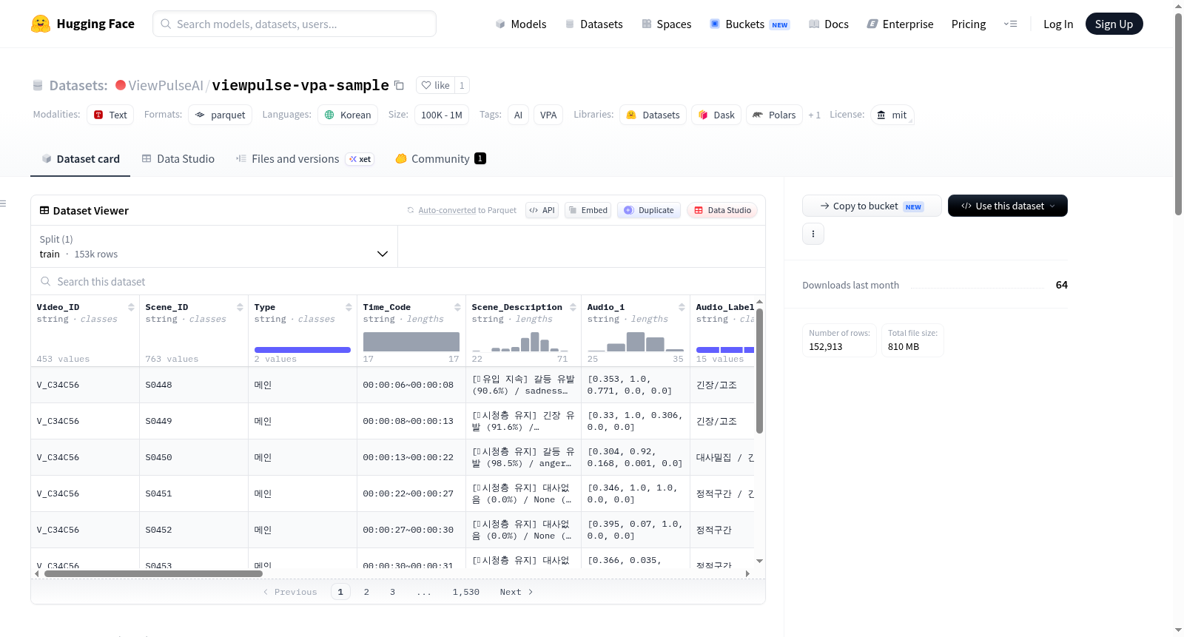Open the Hugging Face home logo
1184x637 pixels.
83,24
